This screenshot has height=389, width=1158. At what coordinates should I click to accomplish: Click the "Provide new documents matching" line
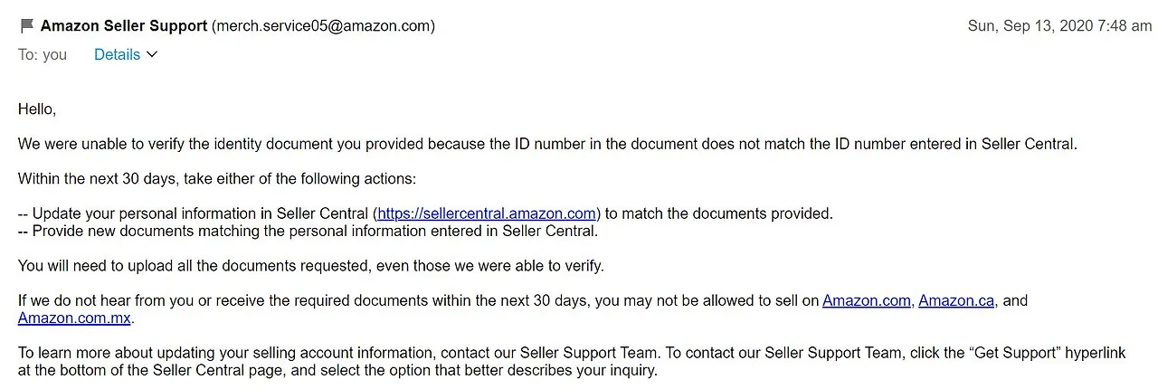tap(308, 232)
